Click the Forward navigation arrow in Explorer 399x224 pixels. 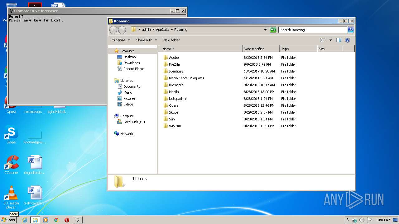point(122,30)
